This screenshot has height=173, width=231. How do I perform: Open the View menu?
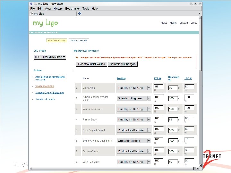pyautogui.click(x=48, y=9)
